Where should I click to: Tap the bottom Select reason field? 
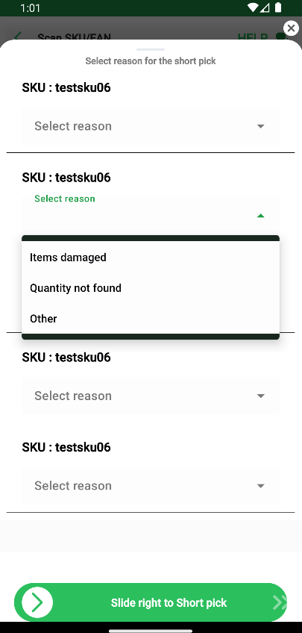[x=151, y=486]
